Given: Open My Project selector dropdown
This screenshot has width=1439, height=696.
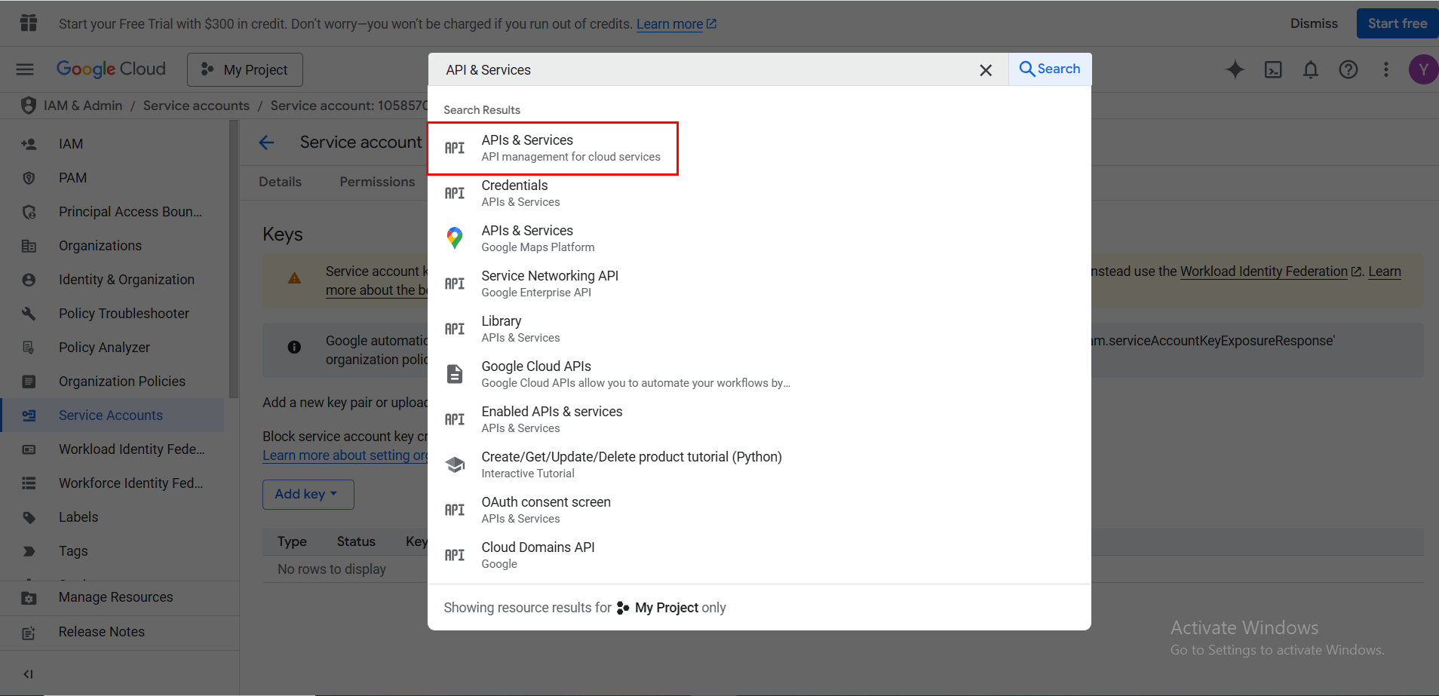Looking at the screenshot, I should pos(245,70).
